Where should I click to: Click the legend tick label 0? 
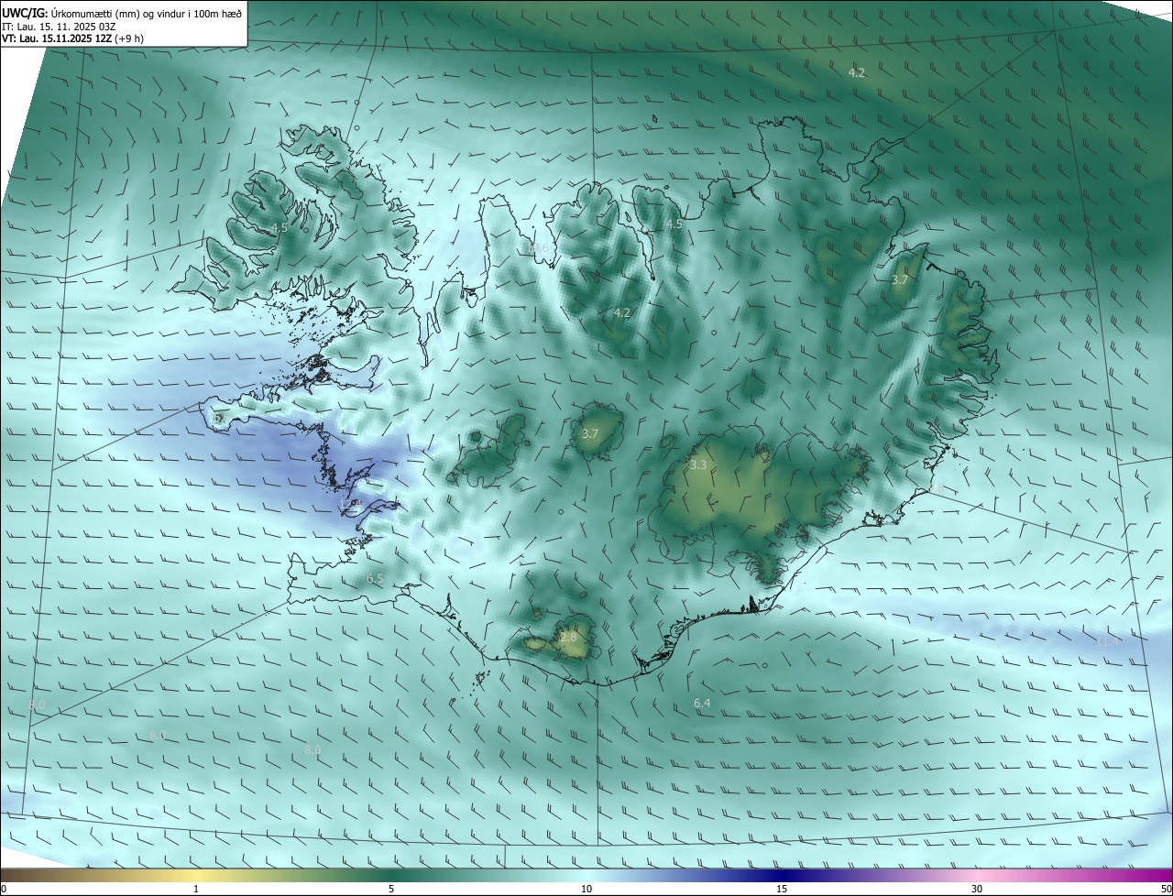(4, 889)
